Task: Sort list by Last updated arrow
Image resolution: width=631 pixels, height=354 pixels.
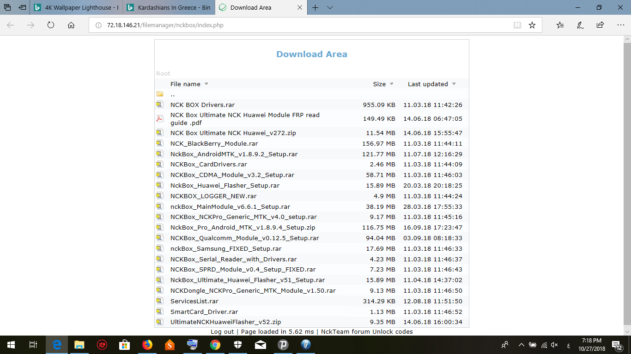Action: tap(454, 84)
